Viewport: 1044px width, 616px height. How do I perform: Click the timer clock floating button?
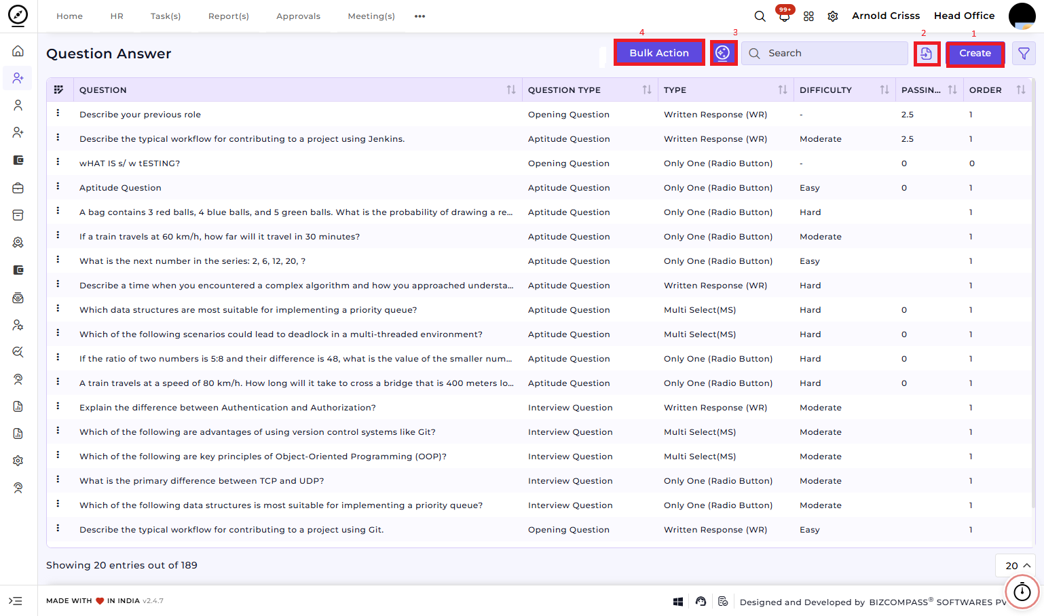click(x=1022, y=592)
